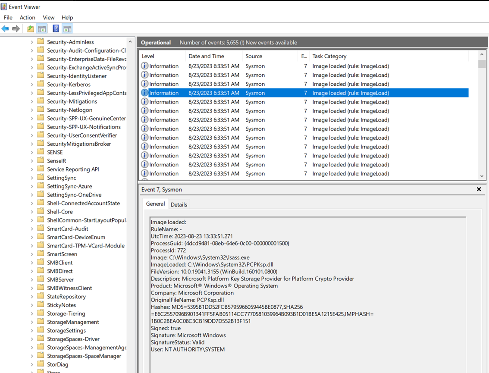
Task: Toggle the Show/Hide Action Pane toolbar button
Action: (67, 29)
